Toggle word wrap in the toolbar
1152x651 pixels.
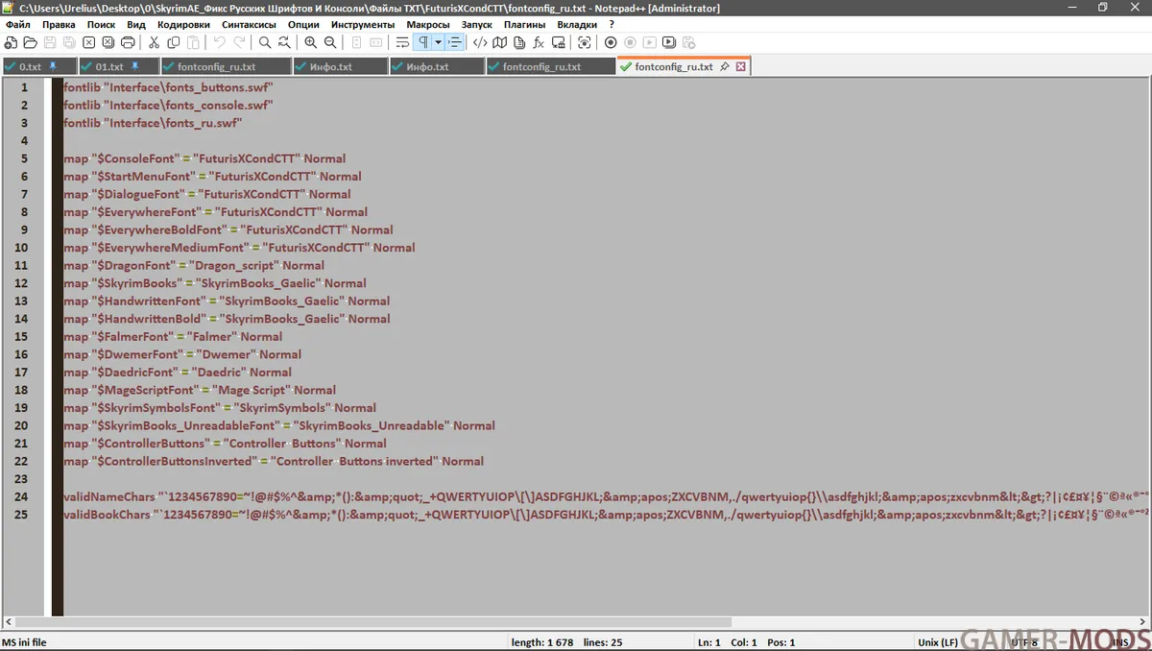[x=402, y=42]
